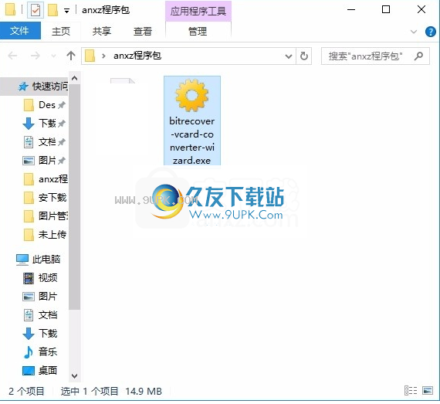Open the 未上传 folder in sidebar
Image resolution: width=440 pixels, height=404 pixels.
click(45, 234)
